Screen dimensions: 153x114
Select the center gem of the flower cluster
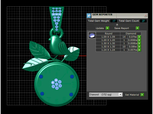[x=56, y=84]
